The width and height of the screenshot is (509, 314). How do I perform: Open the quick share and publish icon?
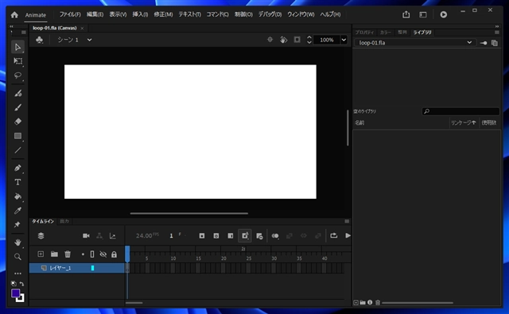coord(406,14)
